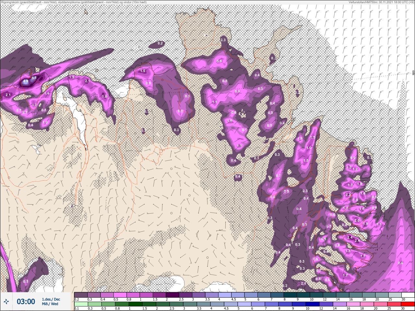Click the 03:00 forecast time label
The height and width of the screenshot is (311, 415).
[x=26, y=302]
